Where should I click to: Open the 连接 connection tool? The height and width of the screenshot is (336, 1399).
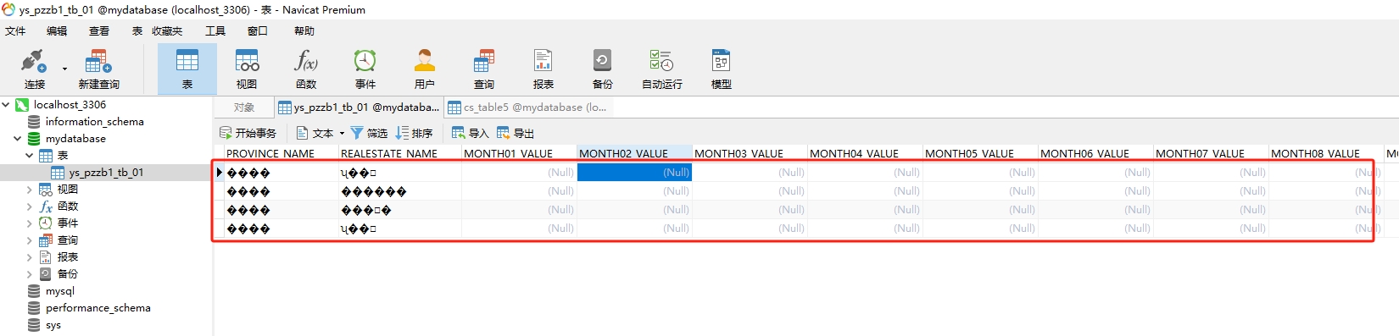point(35,69)
